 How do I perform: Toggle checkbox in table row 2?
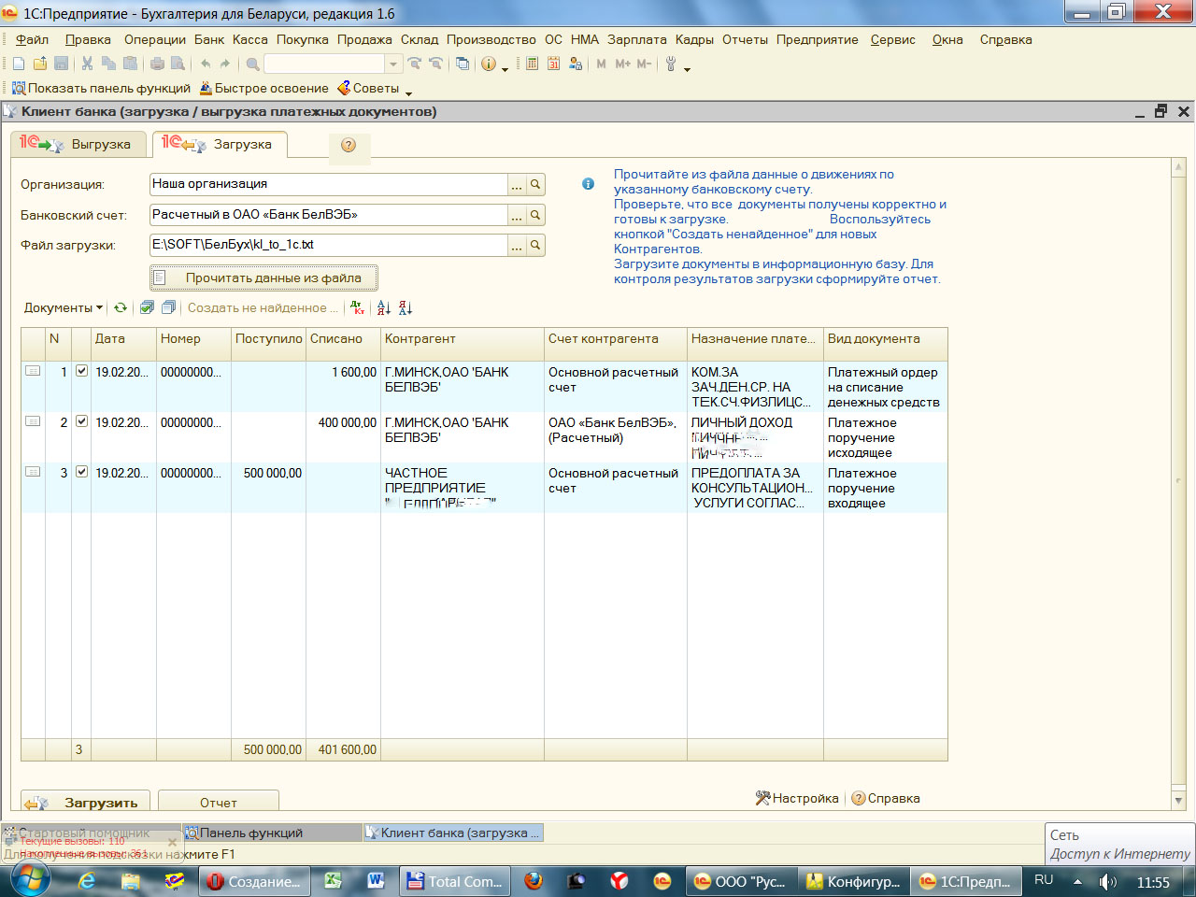pos(81,421)
